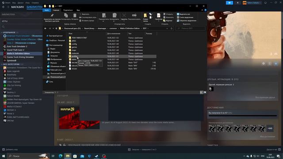Viewport: 283px width, 159px height.
Task: Open the Move to (Переместить) ribbon button
Action: click(104, 17)
